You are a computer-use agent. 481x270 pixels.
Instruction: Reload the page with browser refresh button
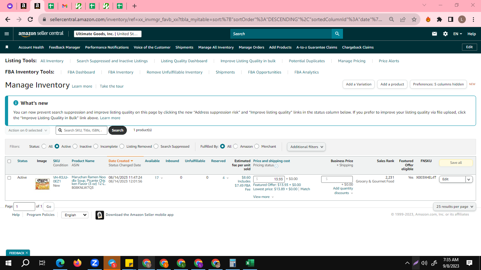pos(30,19)
